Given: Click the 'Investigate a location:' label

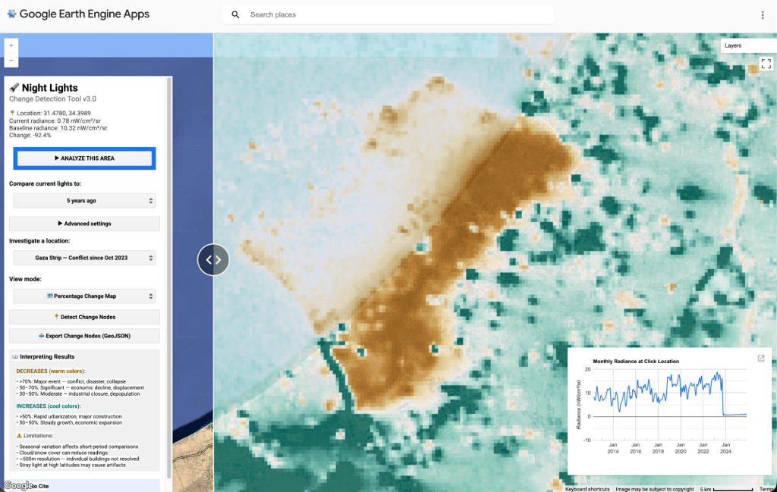Looking at the screenshot, I should tap(39, 241).
